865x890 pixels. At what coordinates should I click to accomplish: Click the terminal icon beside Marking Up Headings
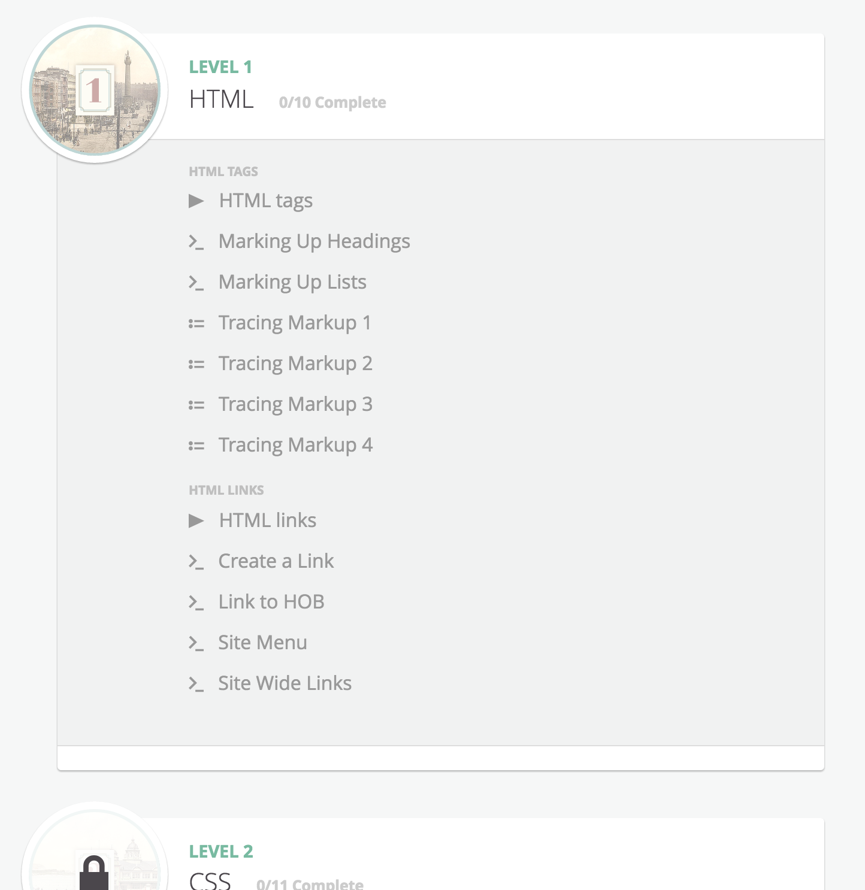coord(196,242)
